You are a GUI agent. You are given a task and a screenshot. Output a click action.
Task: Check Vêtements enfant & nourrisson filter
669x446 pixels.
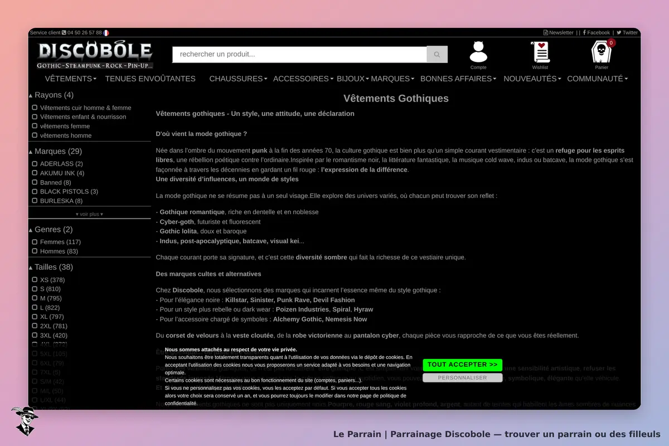[x=35, y=117]
